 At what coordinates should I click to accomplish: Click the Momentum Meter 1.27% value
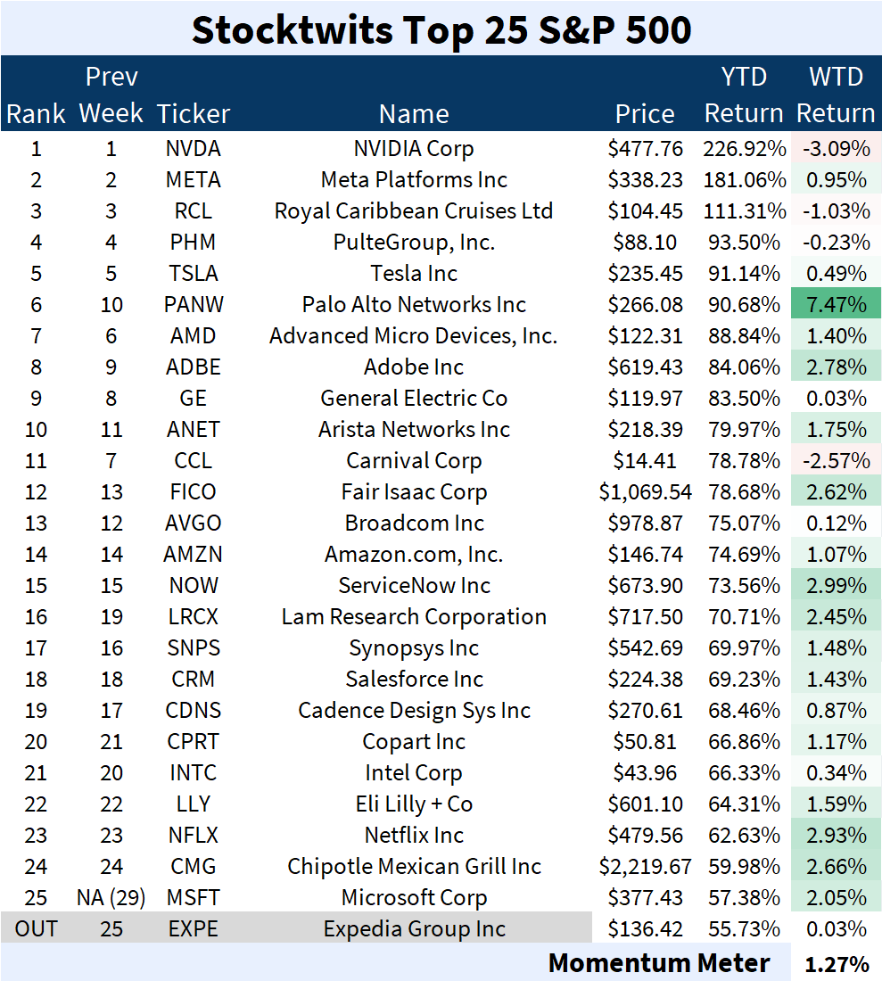click(x=837, y=964)
